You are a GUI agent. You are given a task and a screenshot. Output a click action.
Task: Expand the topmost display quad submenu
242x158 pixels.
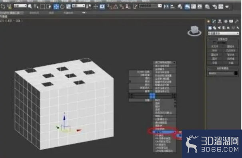[164, 63]
